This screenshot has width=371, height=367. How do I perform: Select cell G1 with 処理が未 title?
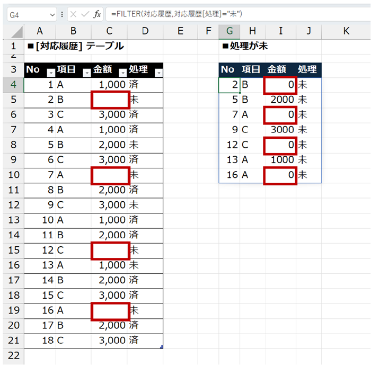tap(229, 46)
